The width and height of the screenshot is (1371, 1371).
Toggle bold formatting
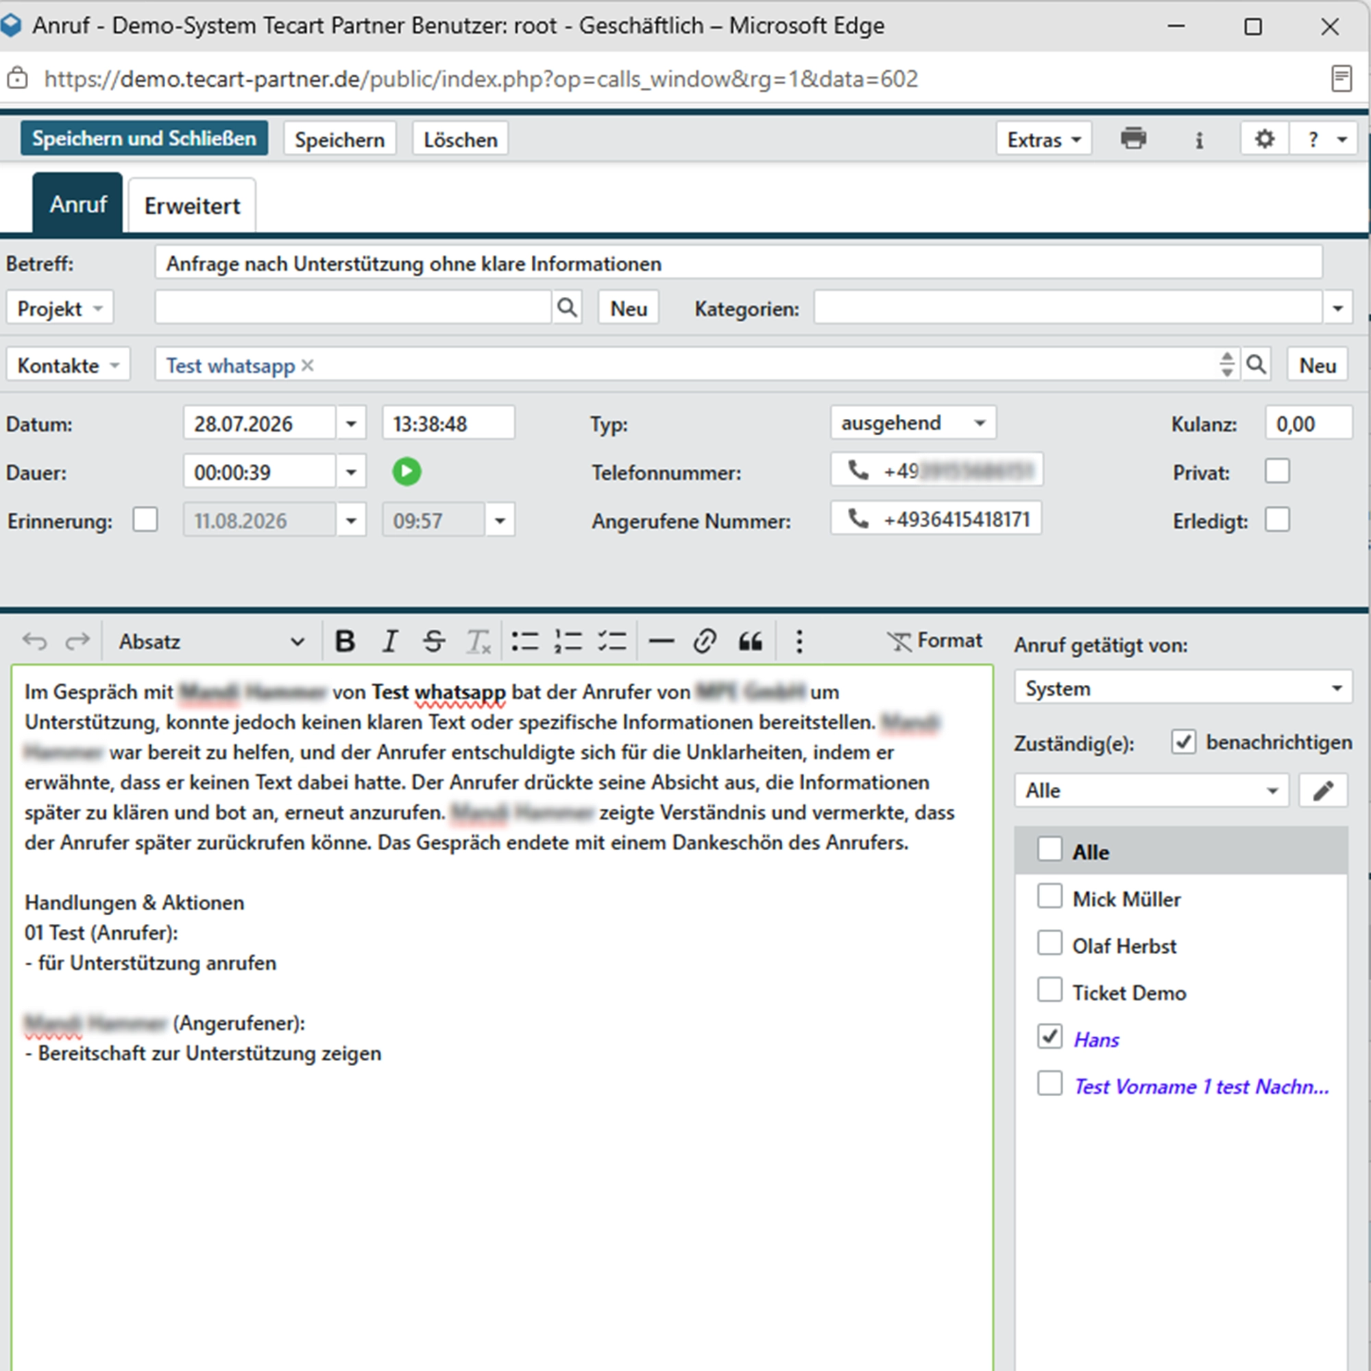[345, 642]
